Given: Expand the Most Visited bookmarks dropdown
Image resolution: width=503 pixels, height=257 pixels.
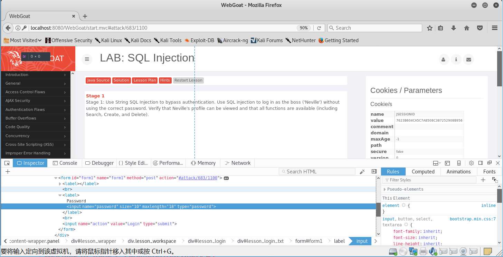Looking at the screenshot, I should pyautogui.click(x=23, y=40).
